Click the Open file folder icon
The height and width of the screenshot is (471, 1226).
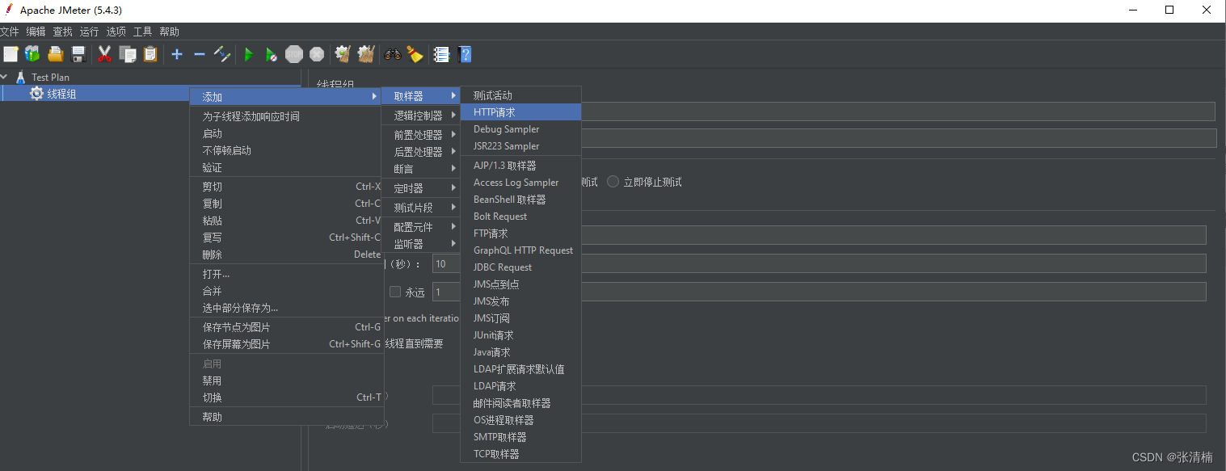coord(55,54)
